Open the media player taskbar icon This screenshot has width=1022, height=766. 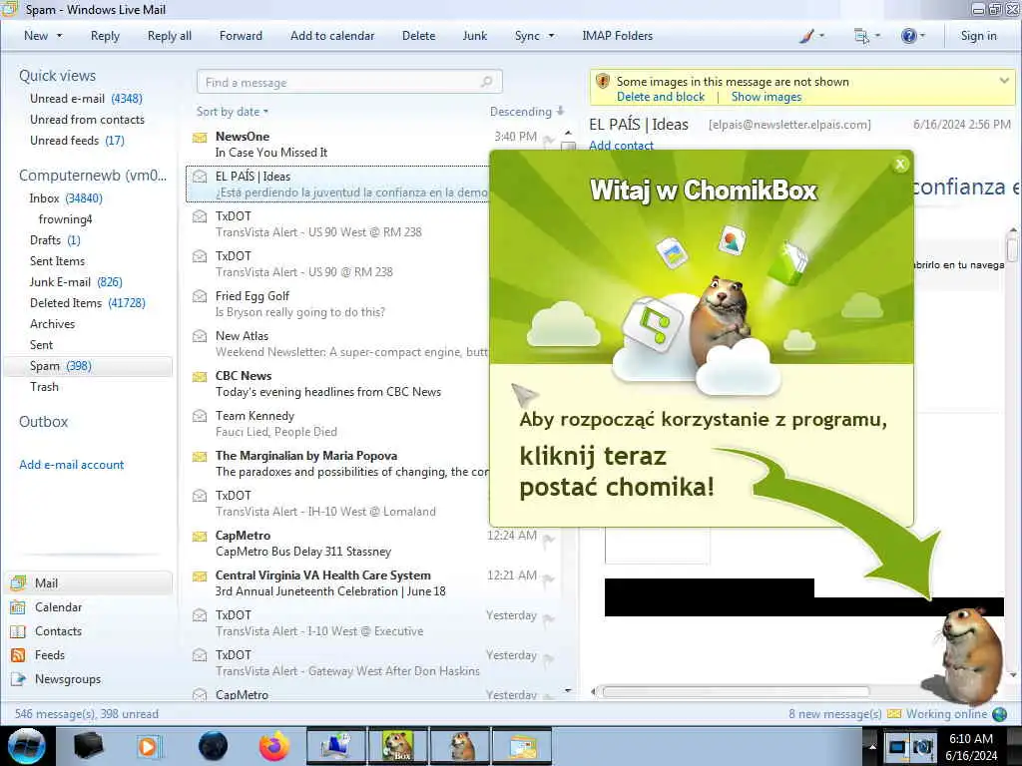tap(148, 746)
